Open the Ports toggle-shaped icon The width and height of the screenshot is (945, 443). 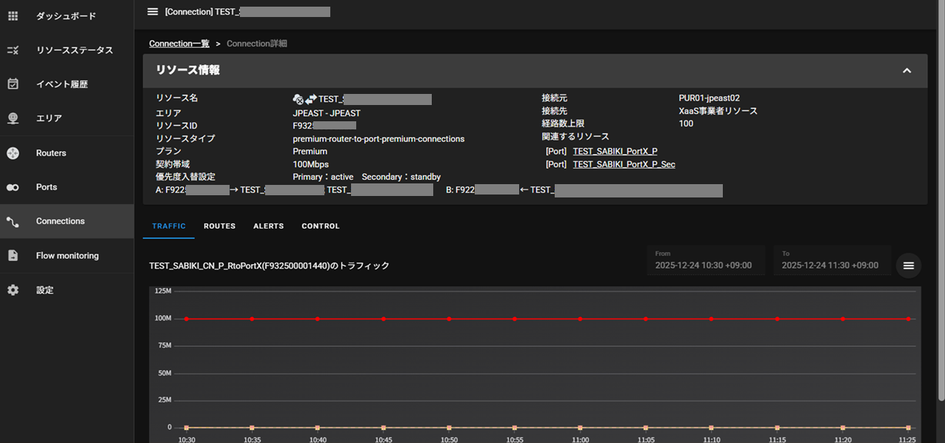point(13,187)
